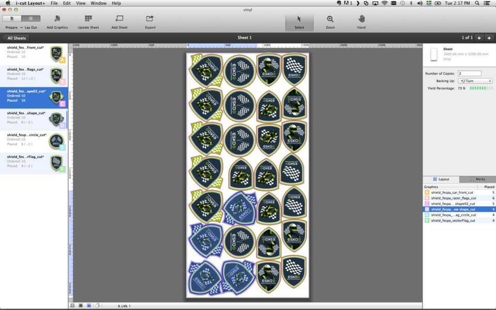Open the Edit menu
The height and width of the screenshot is (310, 496).
tap(67, 3)
